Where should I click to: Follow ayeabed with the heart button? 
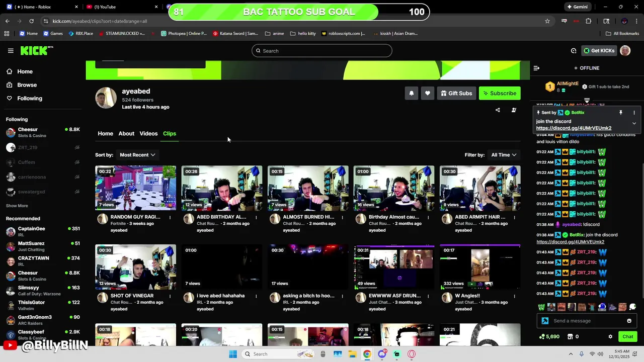point(428,93)
